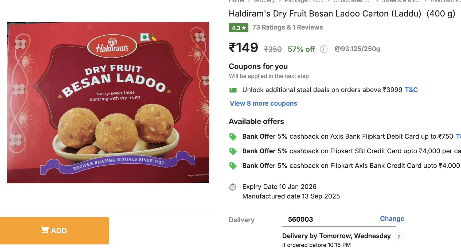The height and width of the screenshot is (248, 461).
Task: Go to Packaged Food breadcrumb item
Action: coord(304,1)
